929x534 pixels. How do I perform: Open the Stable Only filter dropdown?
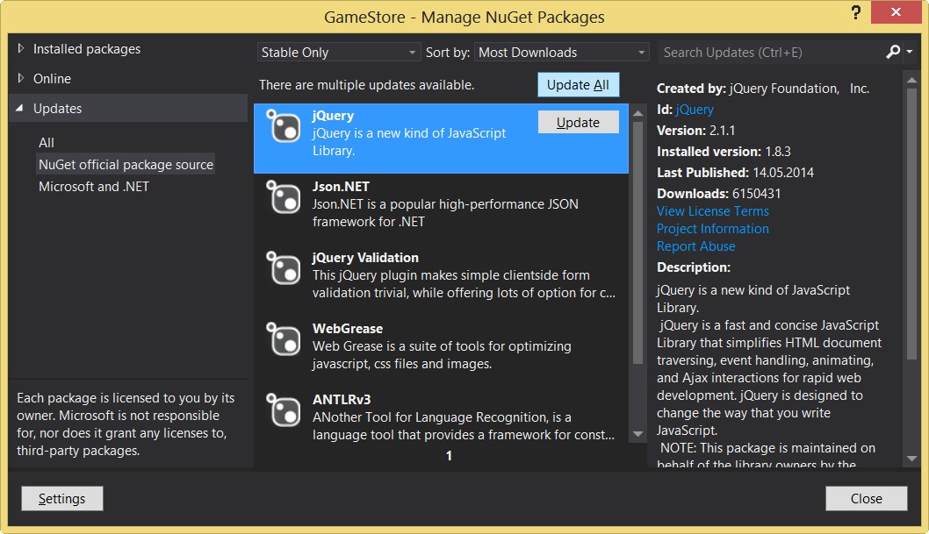click(338, 52)
